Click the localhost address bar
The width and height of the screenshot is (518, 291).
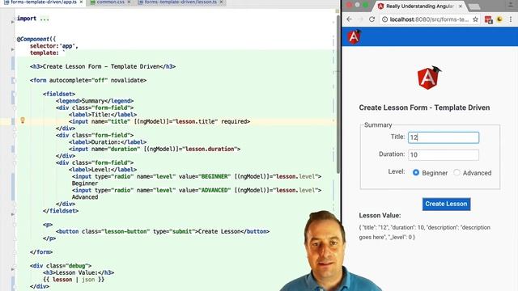(430, 19)
